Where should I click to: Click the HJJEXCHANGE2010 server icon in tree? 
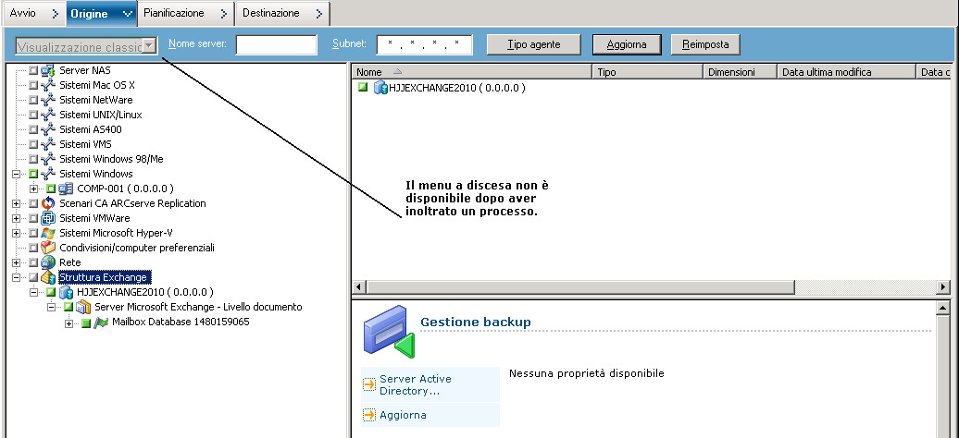pyautogui.click(x=66, y=292)
